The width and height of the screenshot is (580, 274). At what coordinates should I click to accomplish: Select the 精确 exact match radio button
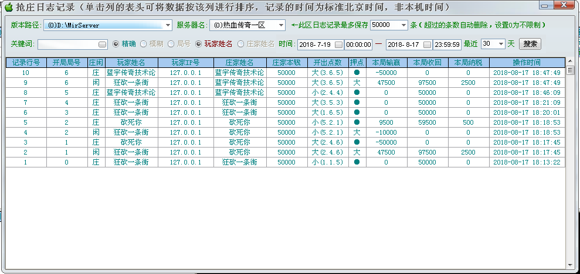[x=116, y=44]
